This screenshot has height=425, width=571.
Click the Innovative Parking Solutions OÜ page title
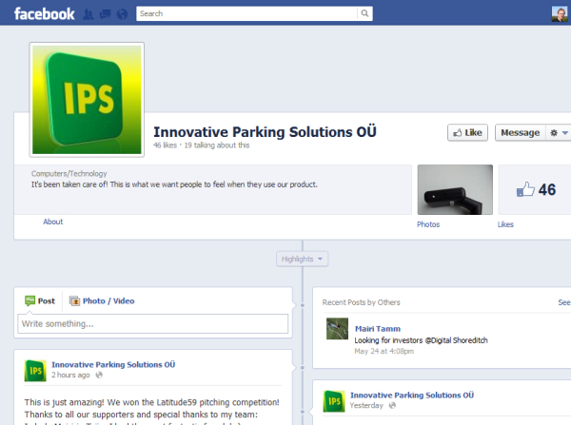265,132
